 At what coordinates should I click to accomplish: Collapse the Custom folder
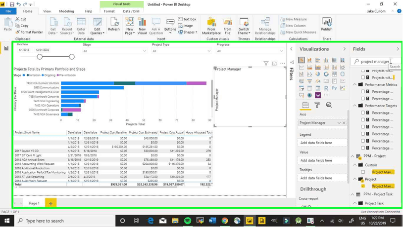click(x=354, y=165)
